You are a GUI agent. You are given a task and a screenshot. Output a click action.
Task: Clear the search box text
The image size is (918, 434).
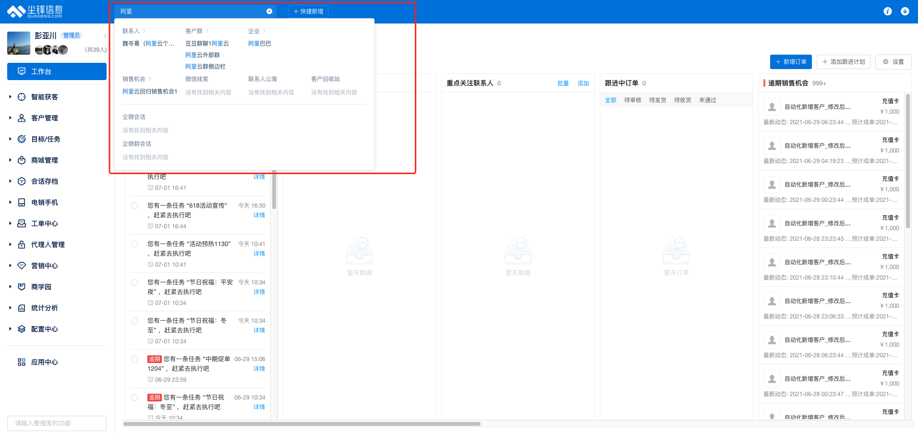[269, 11]
